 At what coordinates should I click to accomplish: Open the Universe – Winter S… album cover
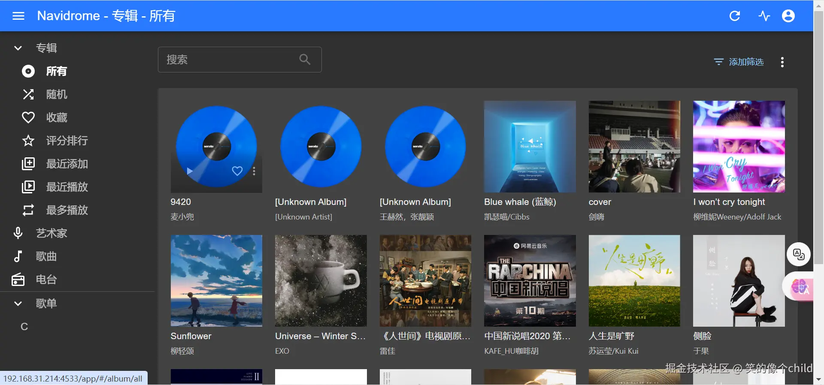point(321,281)
